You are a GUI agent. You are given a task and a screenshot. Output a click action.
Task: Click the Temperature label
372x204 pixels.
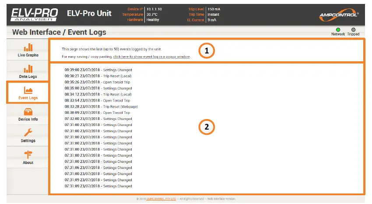(133, 14)
